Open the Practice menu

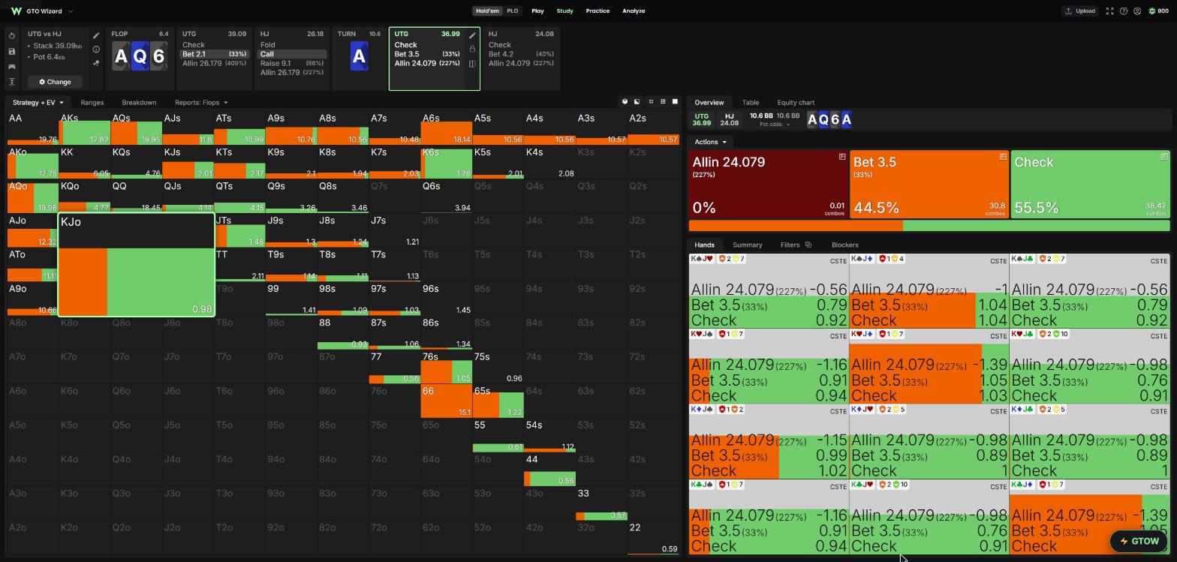click(x=598, y=11)
